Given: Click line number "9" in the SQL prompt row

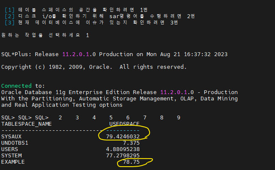Looking at the screenshot, I should (179, 117).
